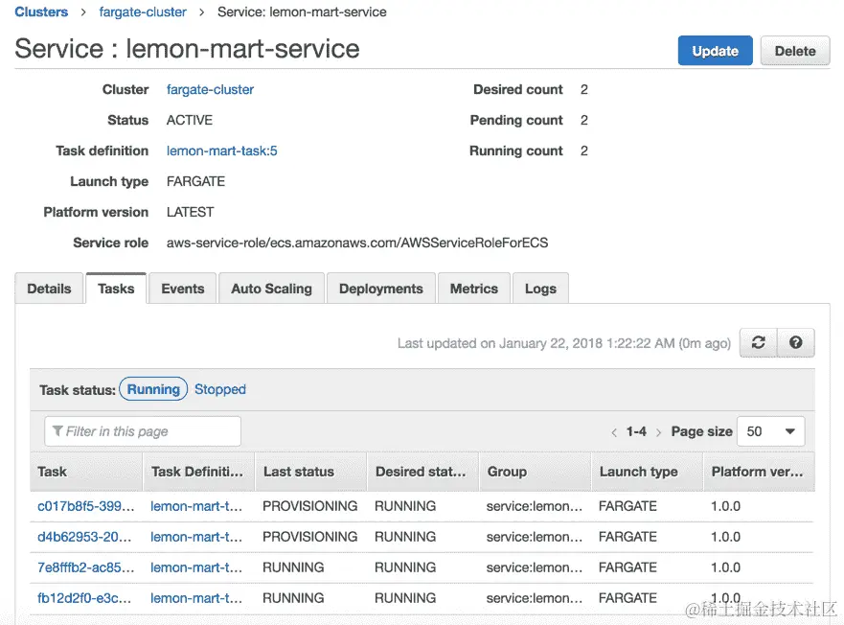Open task c017b8f5-399 link
The width and height of the screenshot is (844, 625).
click(85, 506)
